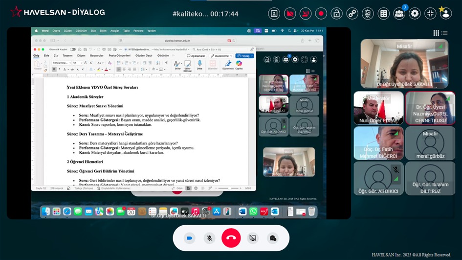Viewport: 462px width, 260px height.
Task: Open the Başvurular ribbon tab
Action: (97, 56)
